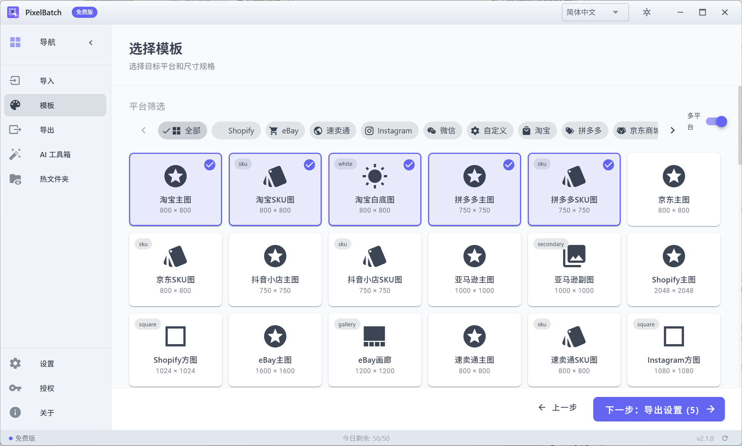Viewport: 742px width, 446px height.
Task: Filter templates by 京东商城 chip
Action: pyautogui.click(x=636, y=130)
